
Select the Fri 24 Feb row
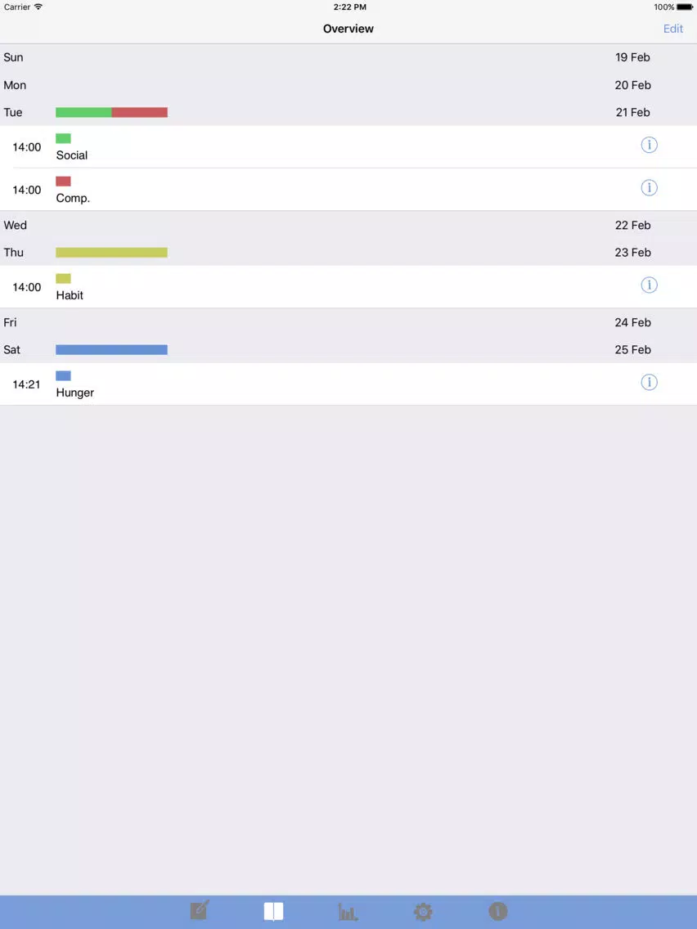pos(348,322)
